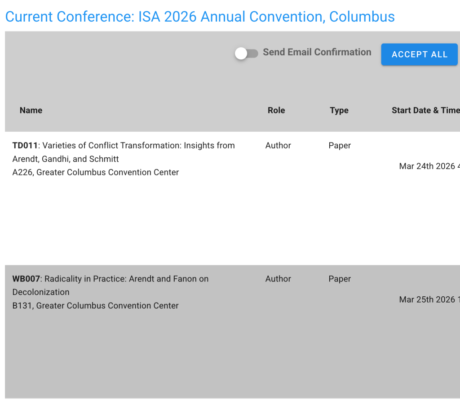Viewport: 460px width, 420px height.
Task: Sort by the Name column header
Action: 31,110
